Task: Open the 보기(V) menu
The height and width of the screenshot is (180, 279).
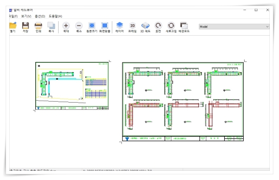Action: (x=26, y=16)
